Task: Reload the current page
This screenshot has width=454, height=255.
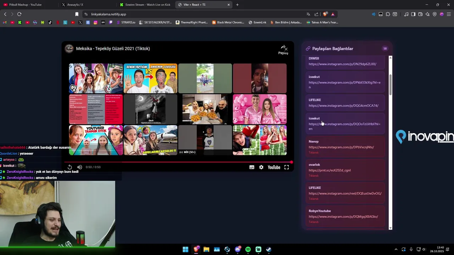Action: pos(19,14)
